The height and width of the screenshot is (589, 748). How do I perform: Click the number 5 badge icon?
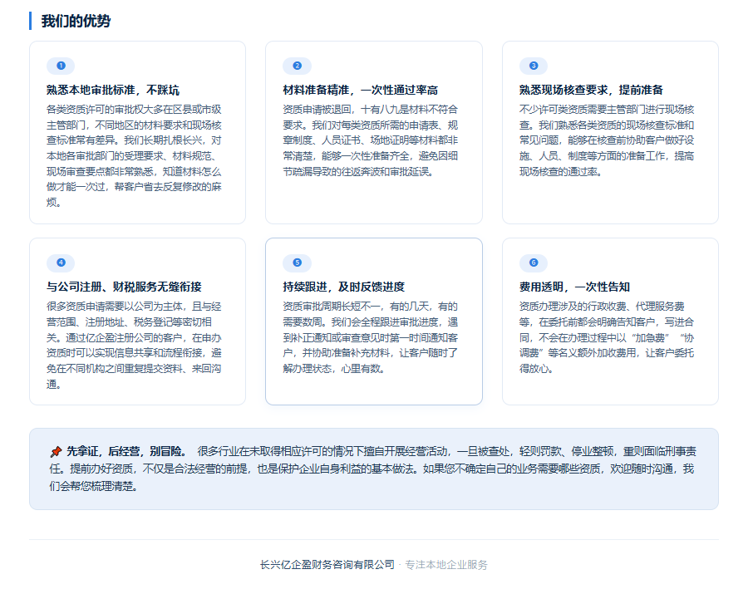297,263
